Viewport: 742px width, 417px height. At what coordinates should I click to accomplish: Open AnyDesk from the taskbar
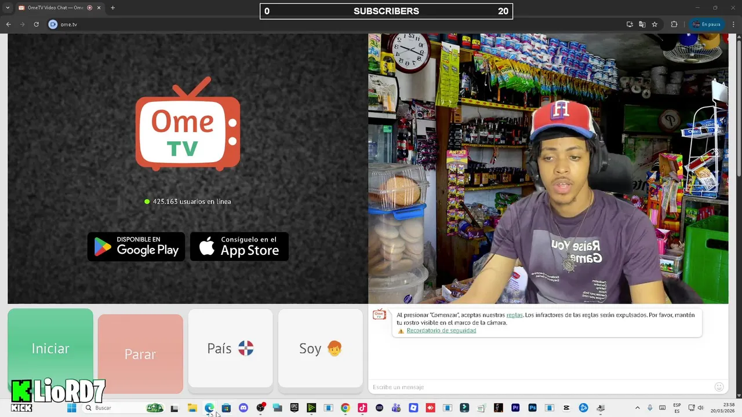[430, 408]
